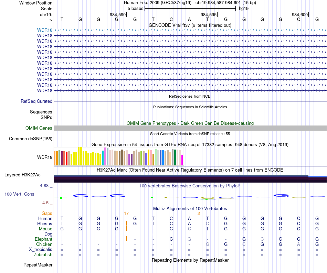Screen dimensions: 327x273
Task: Click the gray OMIM Genes item bar
Action: 190,128
